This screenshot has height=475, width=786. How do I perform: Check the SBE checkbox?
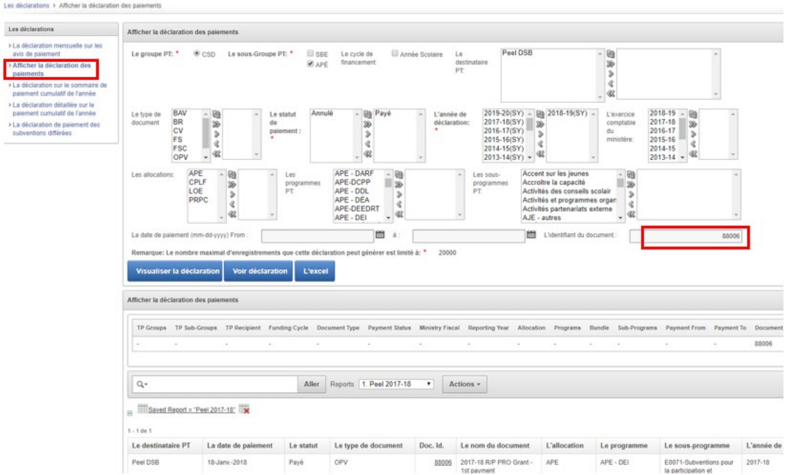[x=310, y=53]
